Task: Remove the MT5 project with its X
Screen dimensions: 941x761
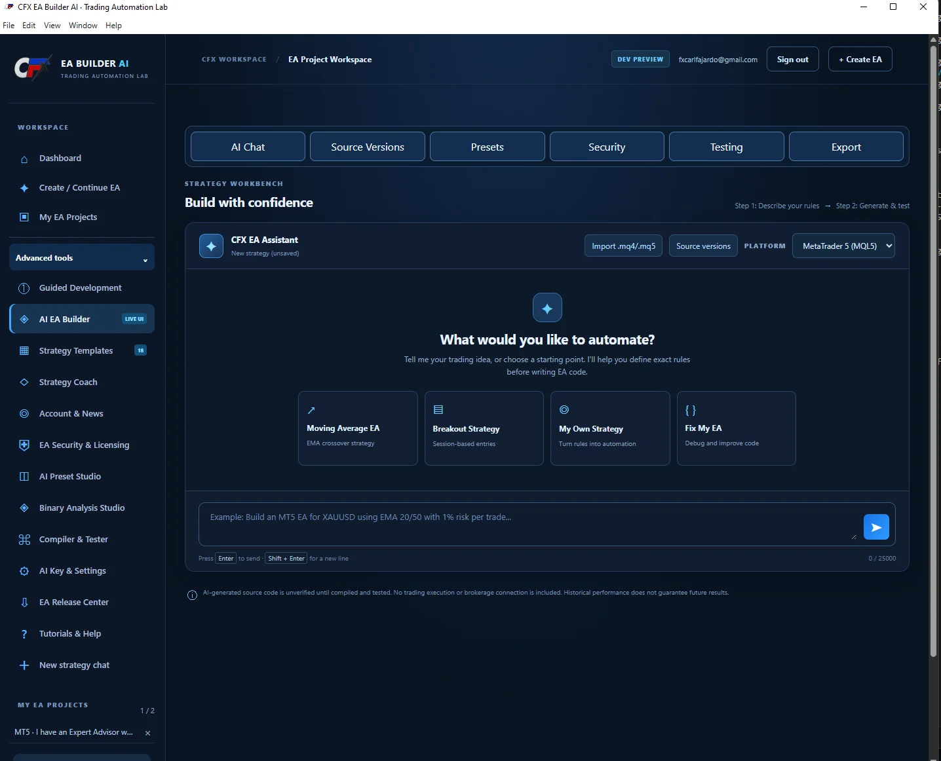Action: point(147,733)
